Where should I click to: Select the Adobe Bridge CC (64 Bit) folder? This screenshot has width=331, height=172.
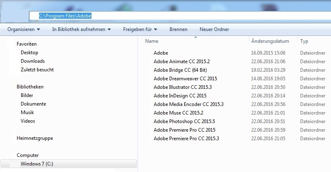[180, 70]
